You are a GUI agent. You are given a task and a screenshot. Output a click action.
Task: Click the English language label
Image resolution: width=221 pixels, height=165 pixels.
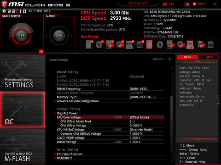click(201, 4)
